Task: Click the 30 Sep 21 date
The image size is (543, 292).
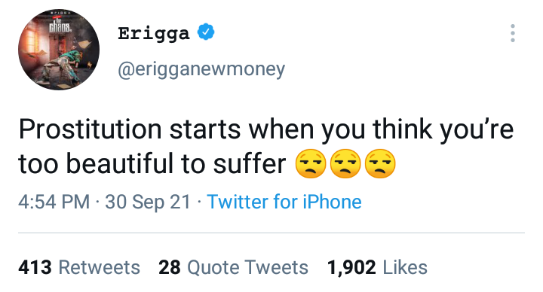Action: (x=148, y=202)
